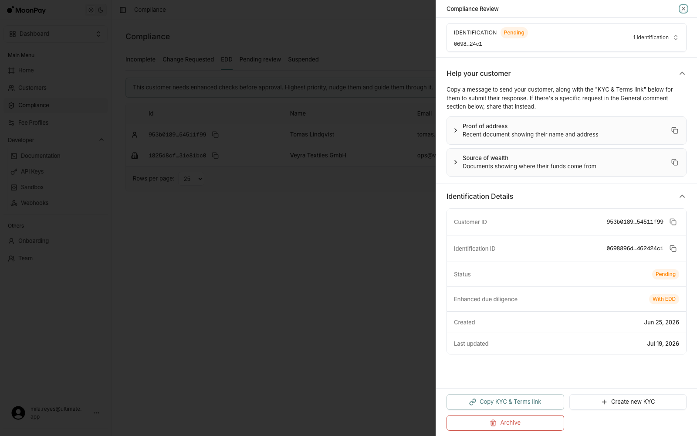Switch to light theme sun icon
The image size is (697, 436).
91,10
